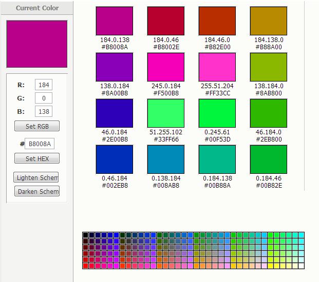The width and height of the screenshot is (319, 282).
Task: Select the teal #00B88A swatch
Action: (217, 159)
